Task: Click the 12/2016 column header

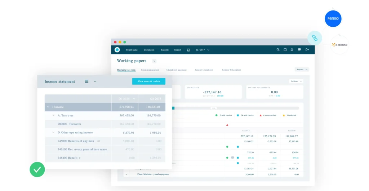Action: coord(291,130)
